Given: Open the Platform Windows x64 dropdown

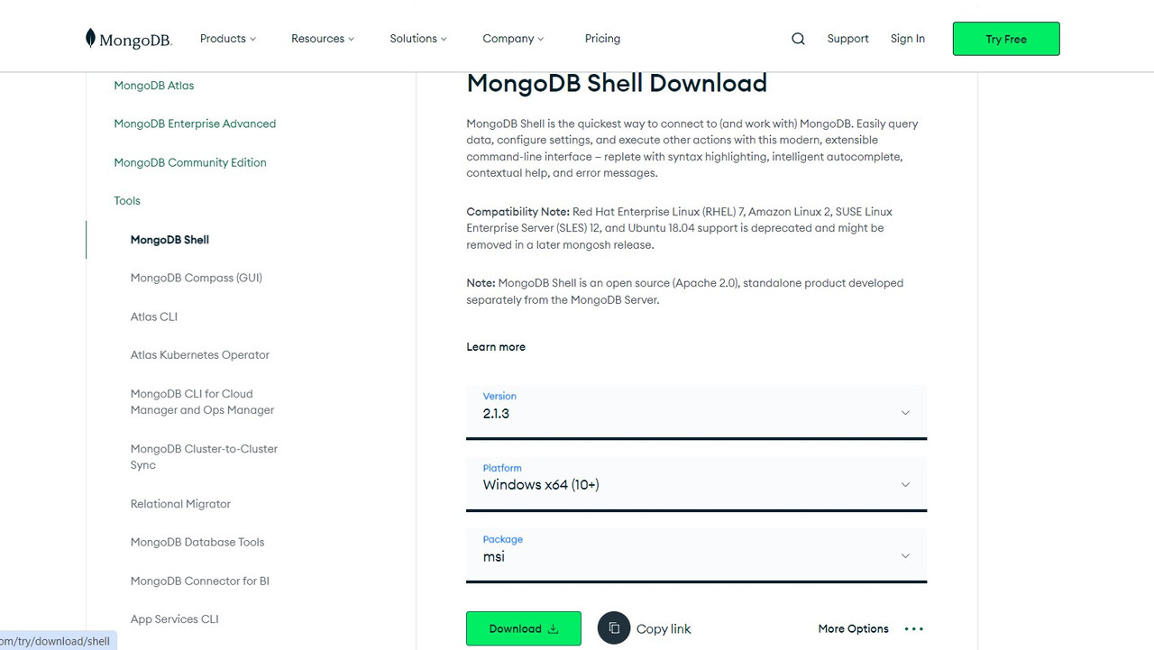Looking at the screenshot, I should coord(696,484).
